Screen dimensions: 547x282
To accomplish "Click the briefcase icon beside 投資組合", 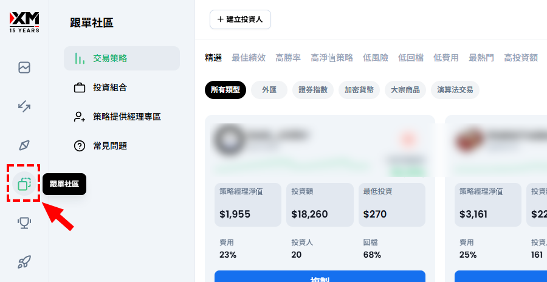I will (x=80, y=88).
